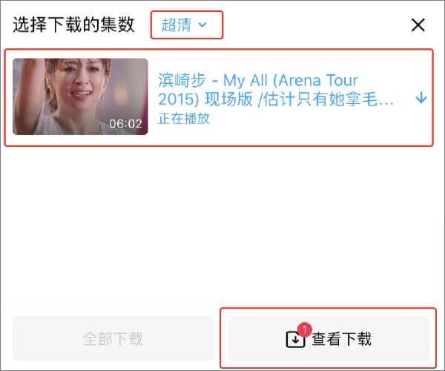Click the small chevron next to 超清
The height and width of the screenshot is (371, 445).
(202, 25)
